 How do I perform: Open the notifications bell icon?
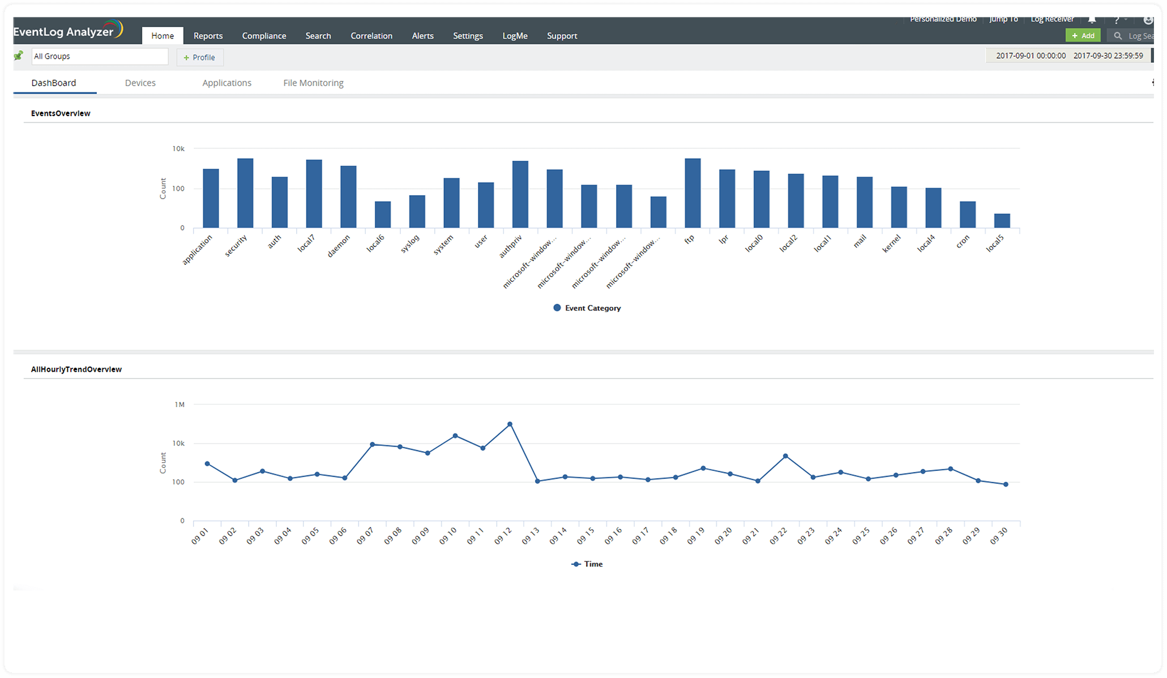[x=1092, y=20]
